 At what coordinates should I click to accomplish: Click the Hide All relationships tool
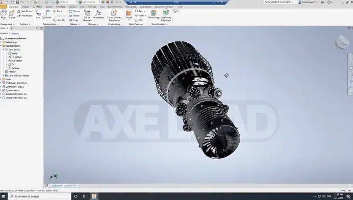59,20
